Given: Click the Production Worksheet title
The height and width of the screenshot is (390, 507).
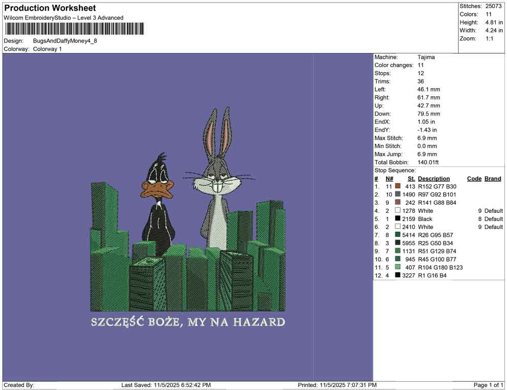Looking at the screenshot, I should tap(50, 8).
